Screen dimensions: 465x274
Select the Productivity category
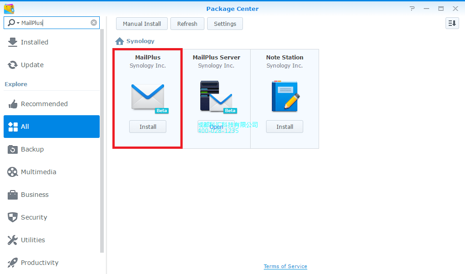point(52,262)
